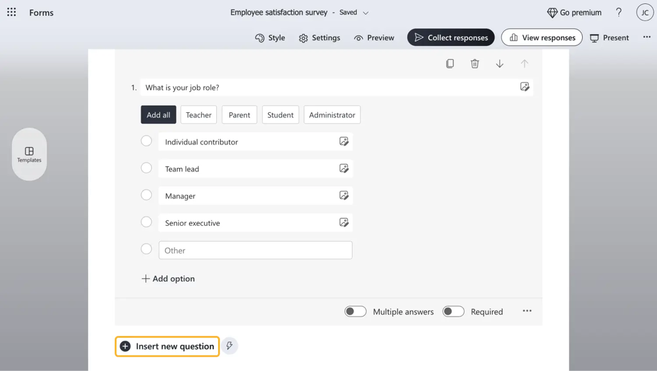
Task: Open the Style menu
Action: click(x=270, y=37)
